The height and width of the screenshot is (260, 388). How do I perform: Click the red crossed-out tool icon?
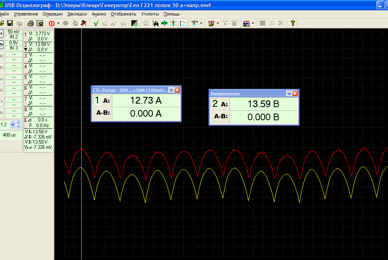84,23
